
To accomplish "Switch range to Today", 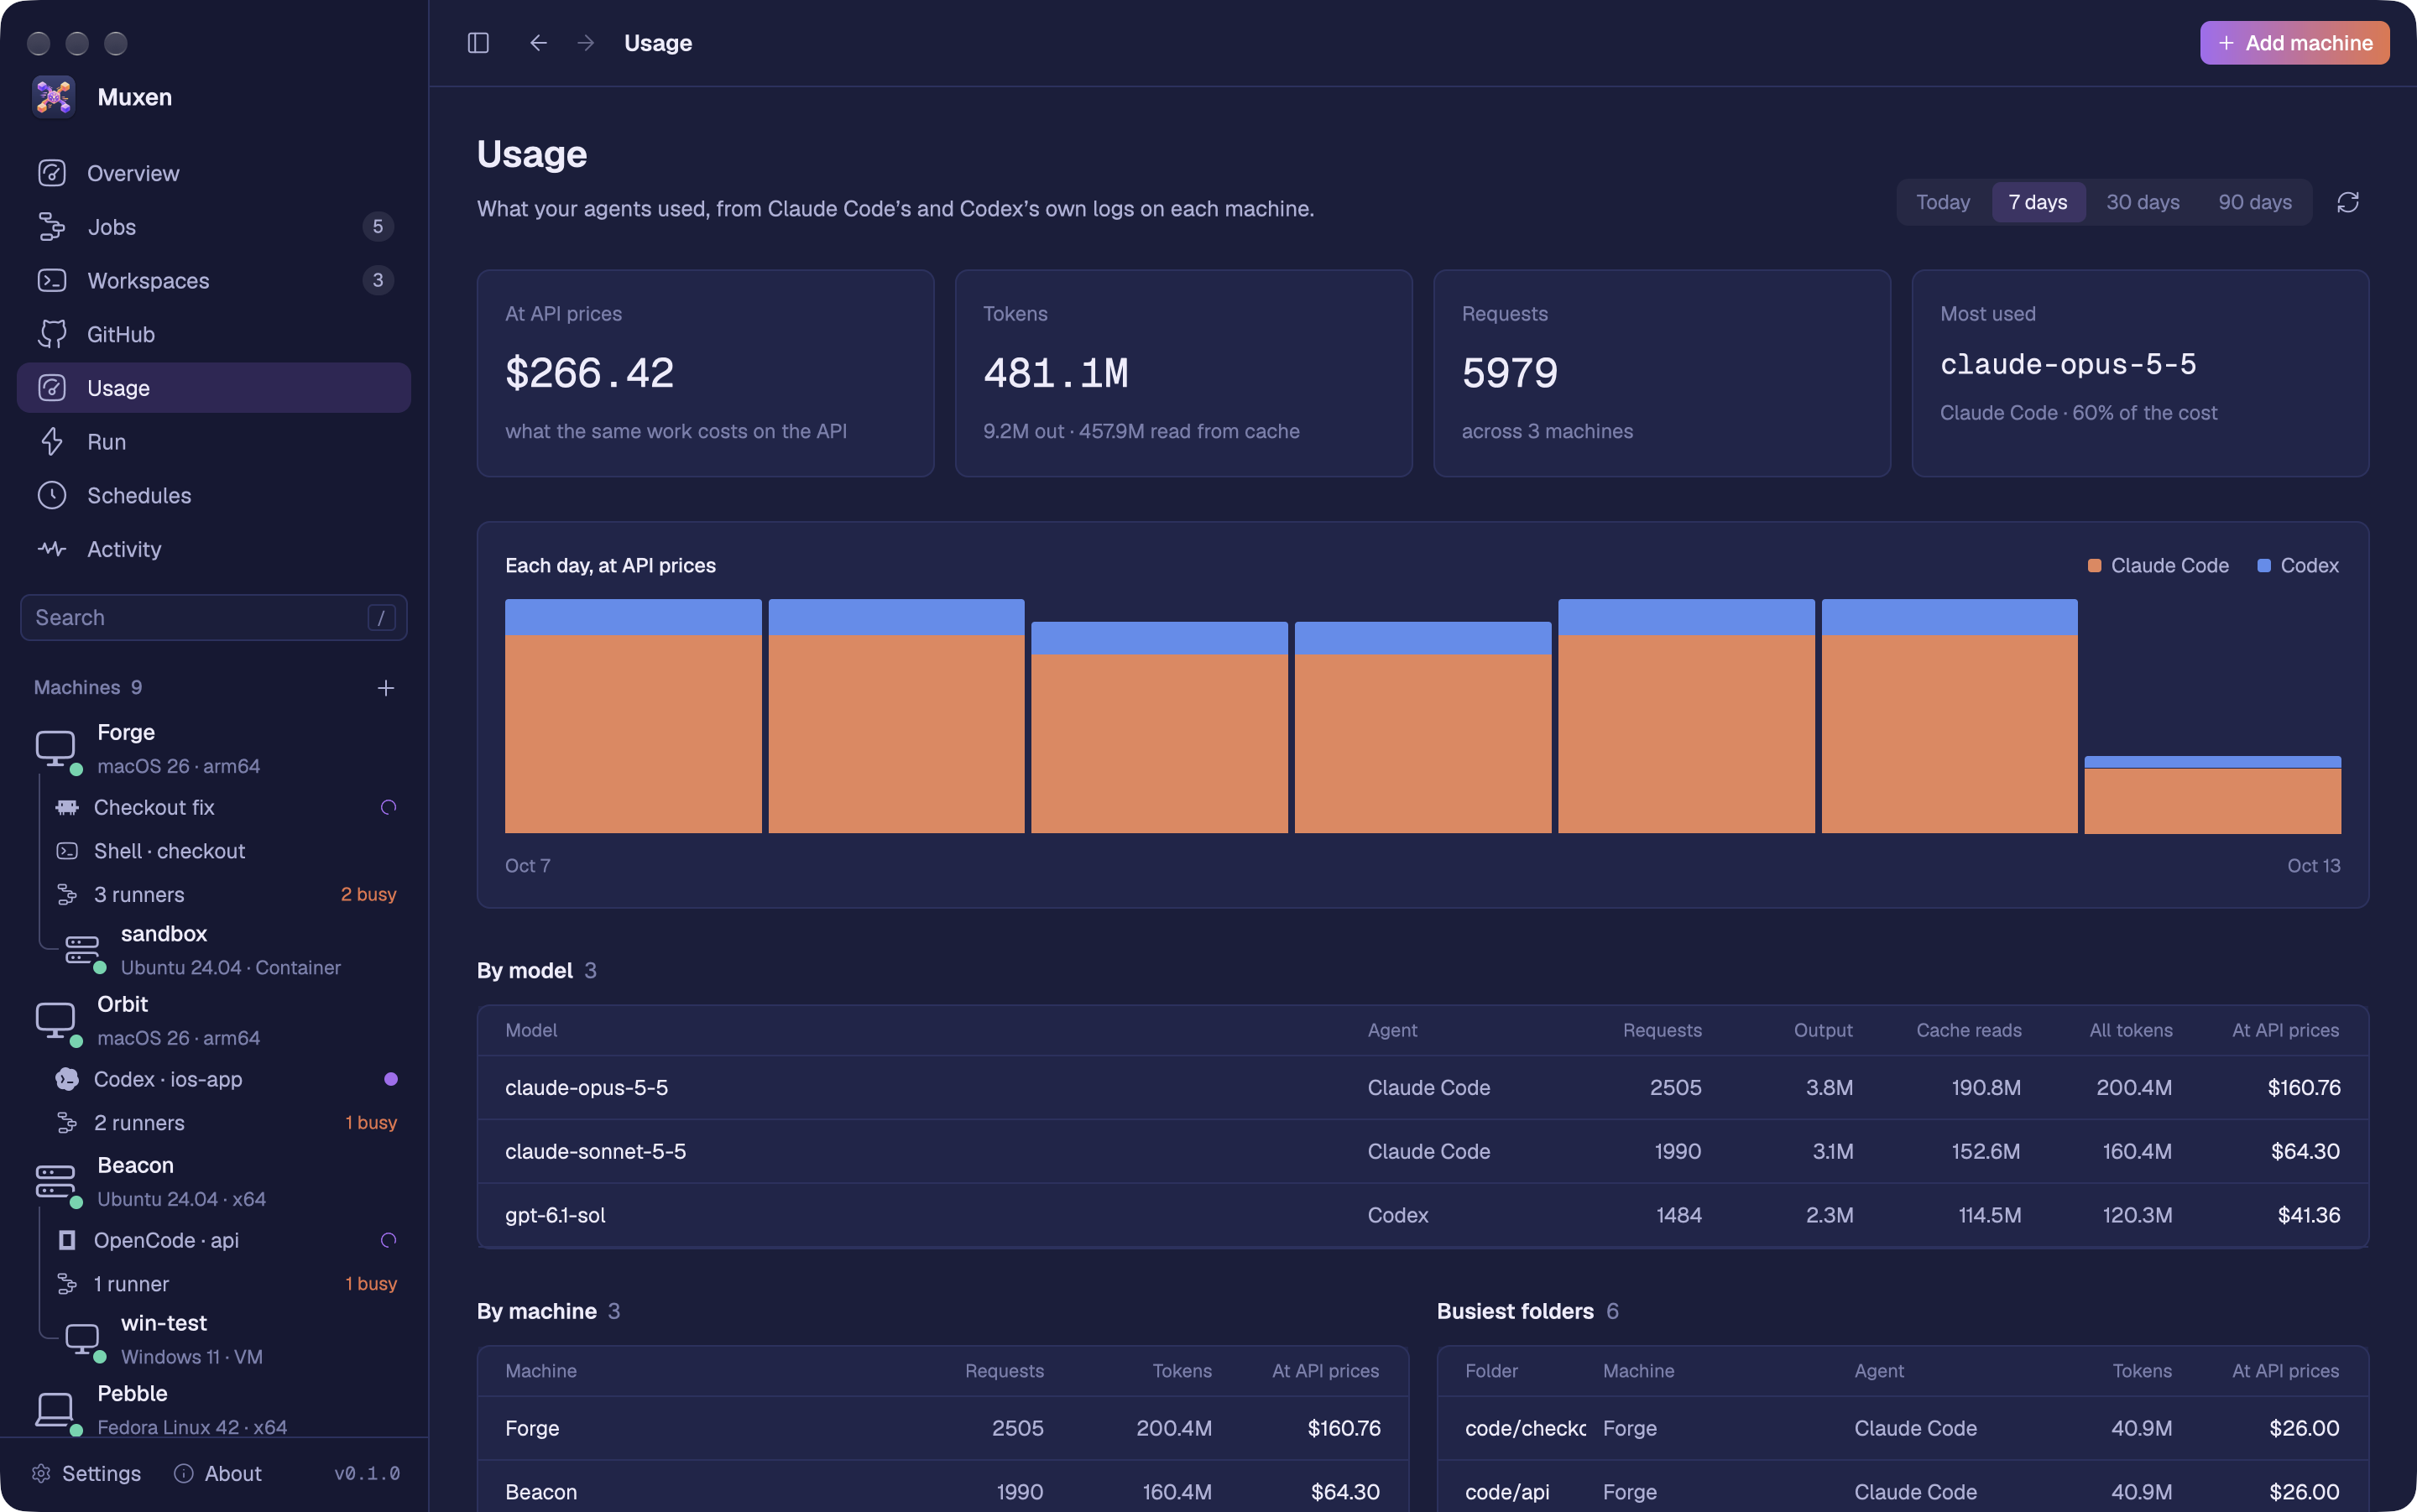I will [1942, 202].
